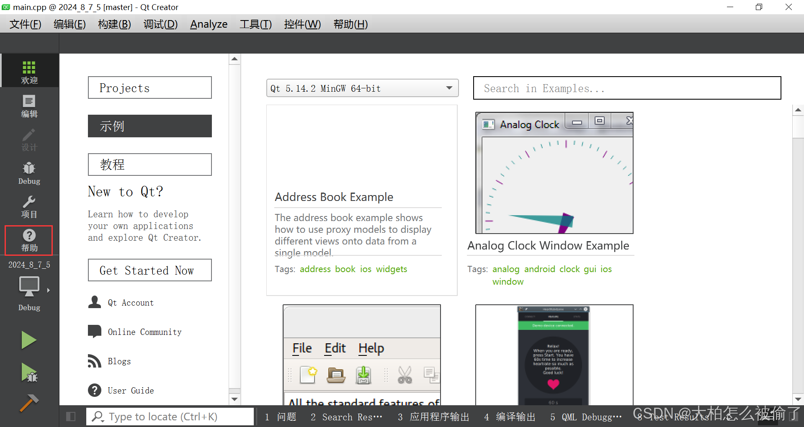Click examples scrollbar up arrow
Viewport: 804px width, 427px height.
pyautogui.click(x=798, y=110)
